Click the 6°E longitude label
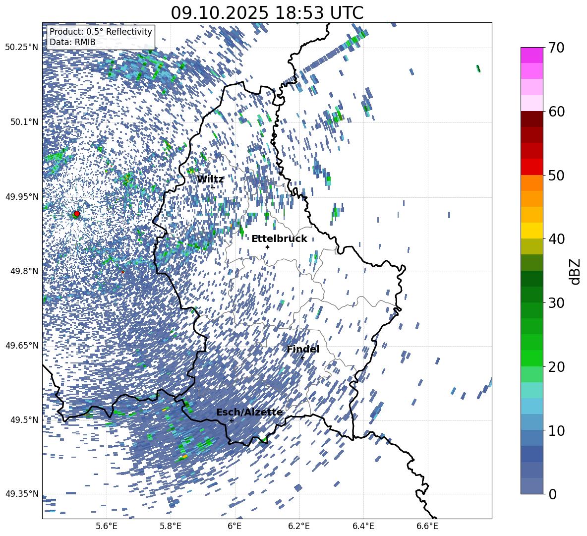Viewport: 587px width, 536px height. (x=235, y=526)
